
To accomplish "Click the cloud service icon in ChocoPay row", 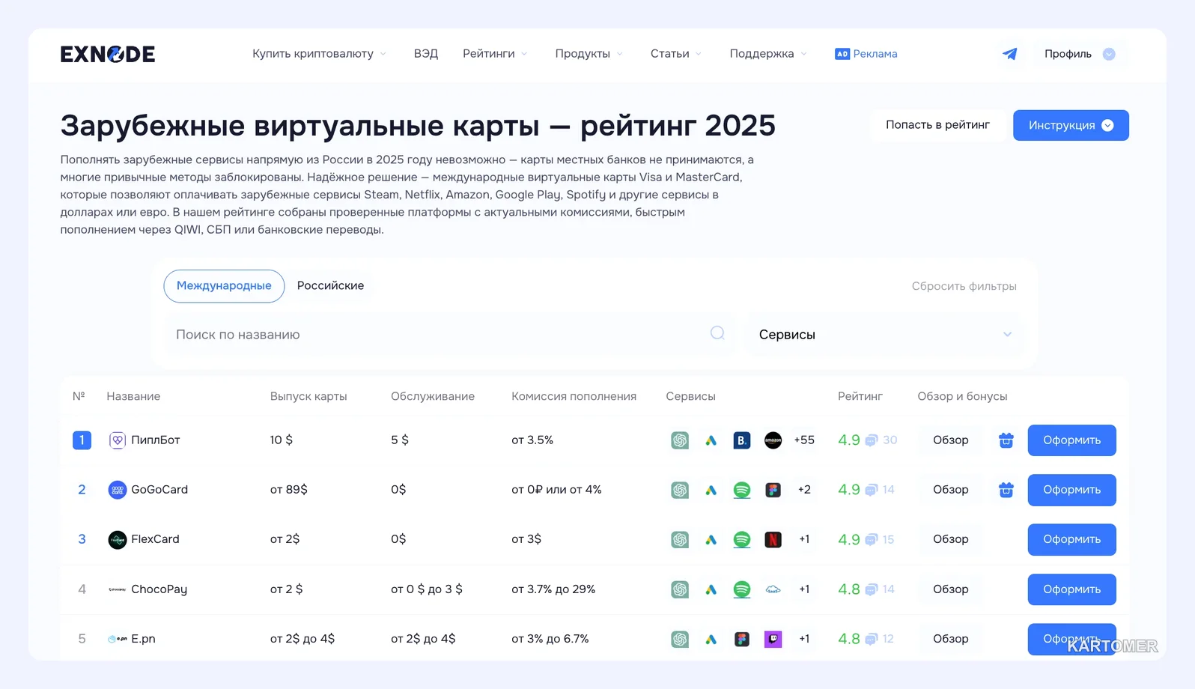I will pos(773,589).
